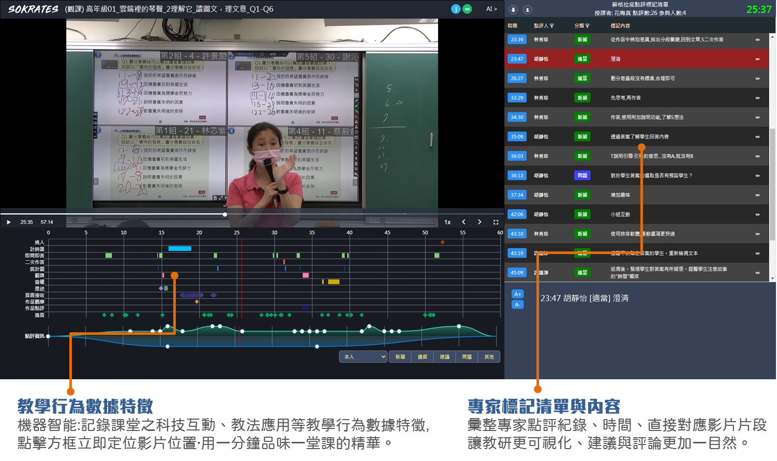The width and height of the screenshot is (777, 461).
Task: Jump to 34:30 timestamp comment
Action: [x=517, y=117]
